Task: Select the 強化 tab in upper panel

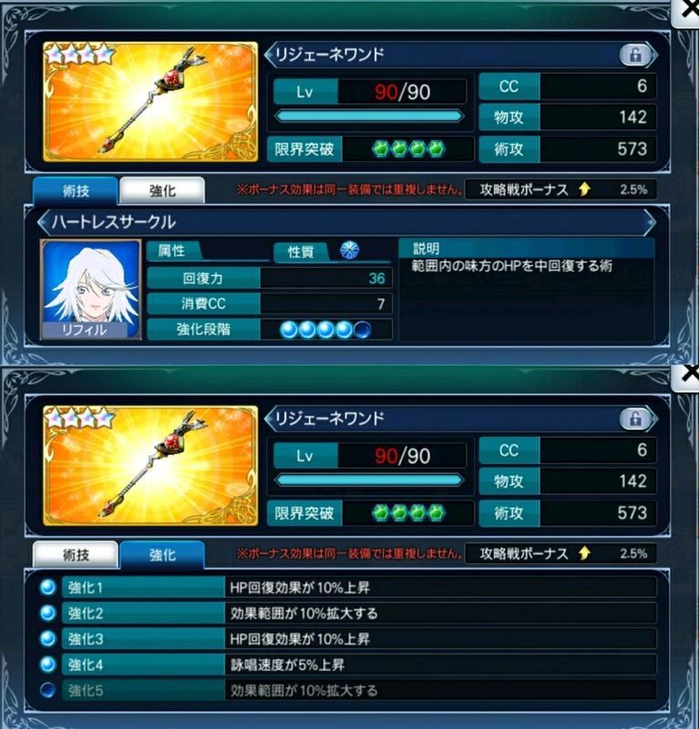Action: (162, 190)
